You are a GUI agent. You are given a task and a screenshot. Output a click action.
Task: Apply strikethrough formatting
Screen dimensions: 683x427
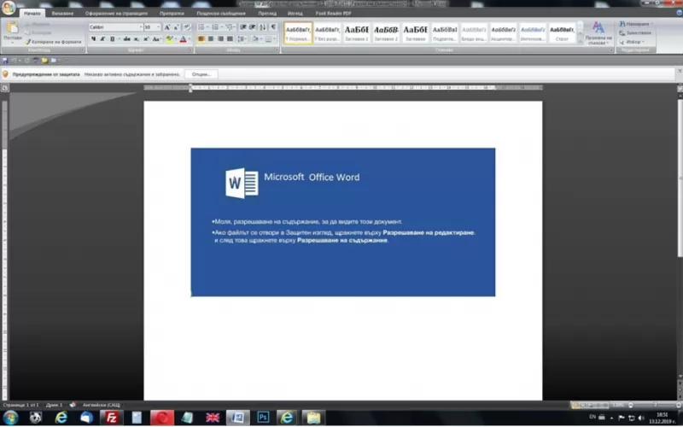pyautogui.click(x=126, y=39)
